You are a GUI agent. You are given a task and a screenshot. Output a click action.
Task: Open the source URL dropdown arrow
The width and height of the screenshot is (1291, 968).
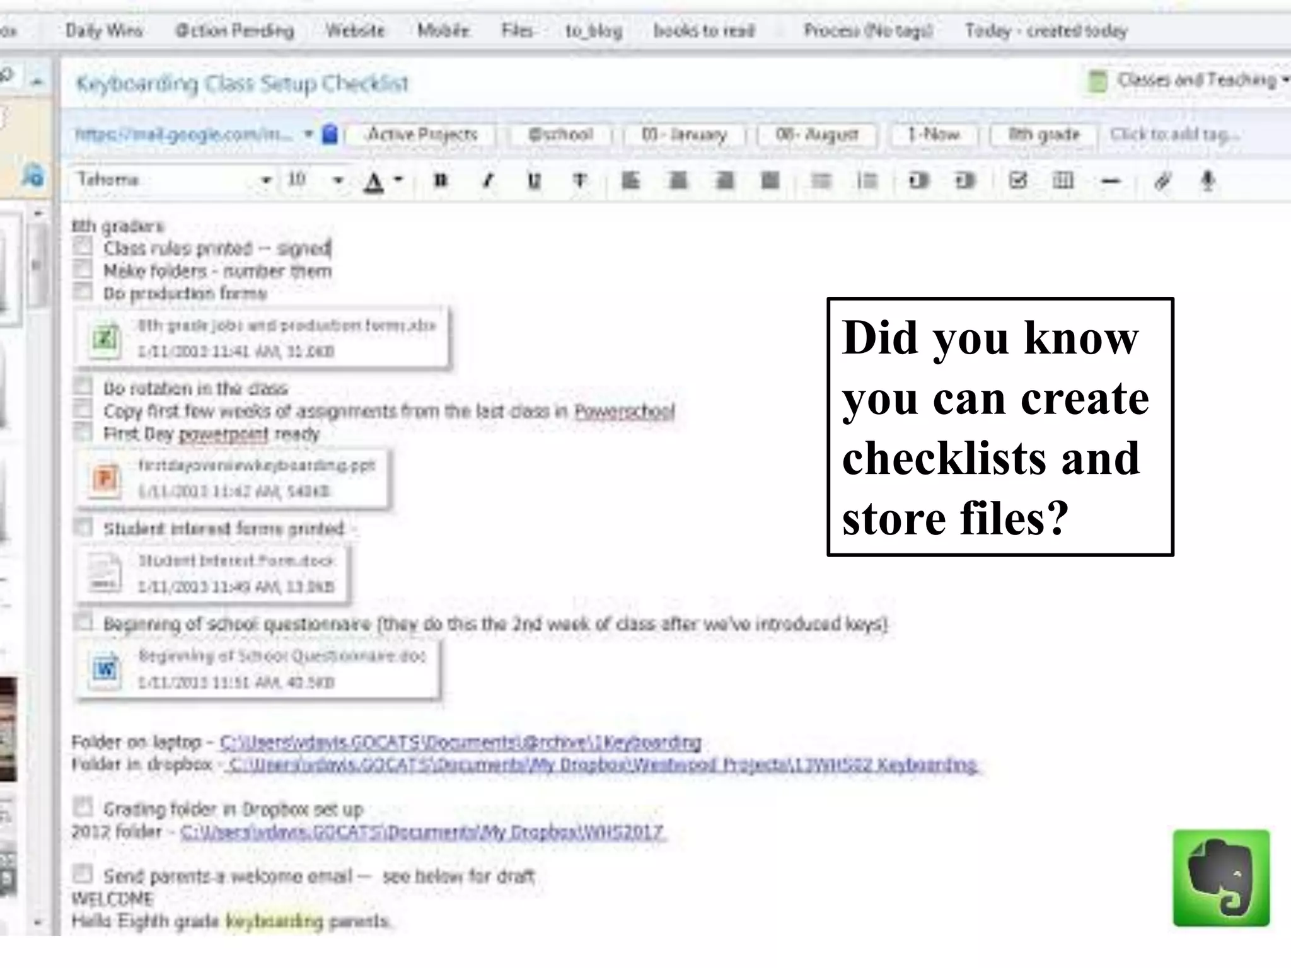click(308, 134)
